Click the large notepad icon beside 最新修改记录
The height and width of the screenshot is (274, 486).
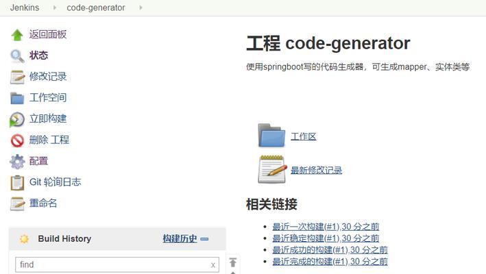(272, 169)
